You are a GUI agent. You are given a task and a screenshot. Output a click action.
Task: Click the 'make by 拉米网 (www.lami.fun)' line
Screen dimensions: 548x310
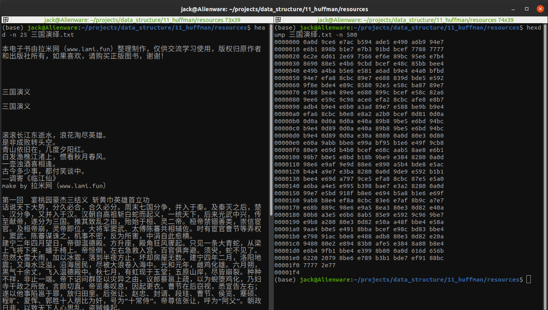pyautogui.click(x=54, y=186)
